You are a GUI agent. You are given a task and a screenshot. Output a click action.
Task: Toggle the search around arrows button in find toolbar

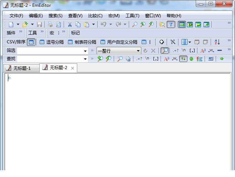click(x=183, y=59)
